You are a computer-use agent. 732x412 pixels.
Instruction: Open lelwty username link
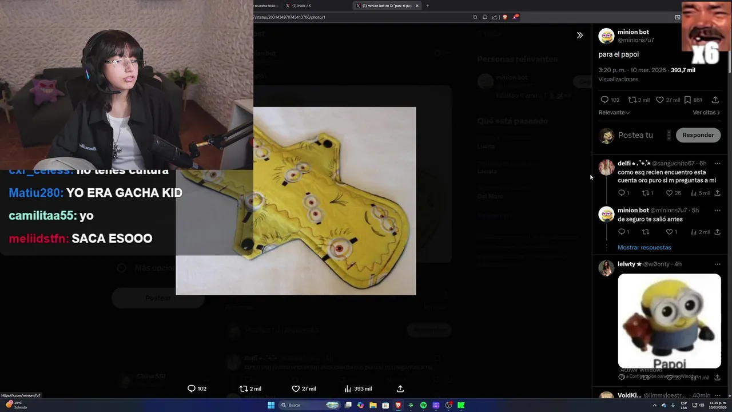630,264
